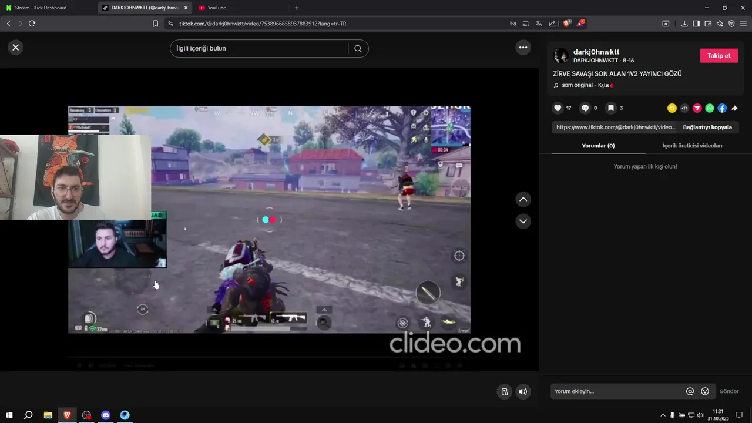This screenshot has height=423, width=752.
Task: Open Windows taskbar search
Action: click(28, 415)
